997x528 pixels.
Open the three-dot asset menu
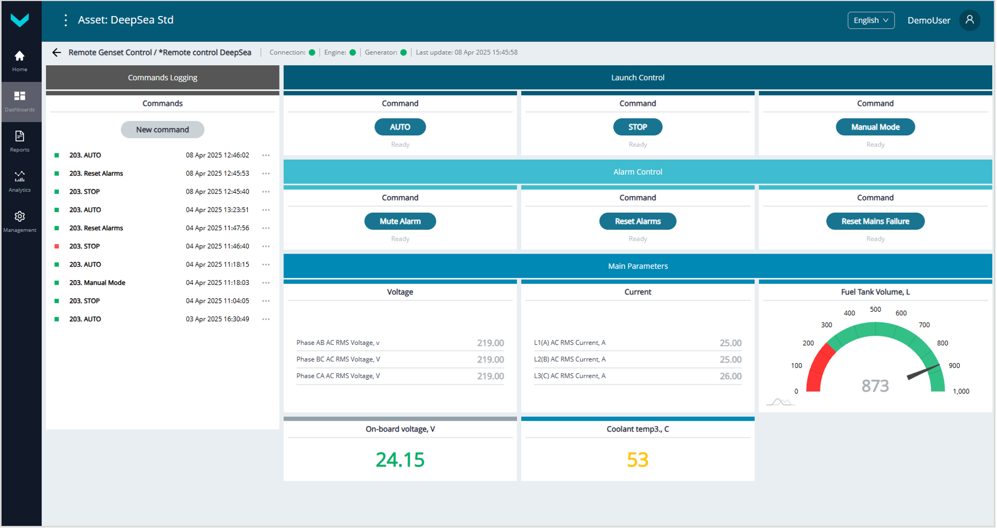pos(65,20)
